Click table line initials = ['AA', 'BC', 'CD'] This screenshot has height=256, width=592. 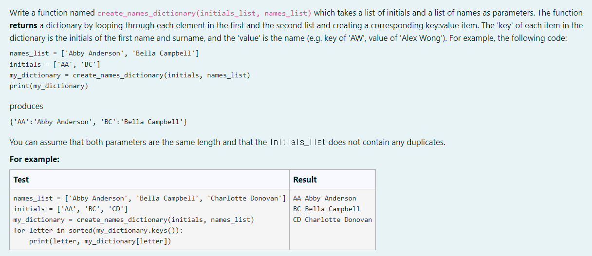[x=71, y=209]
